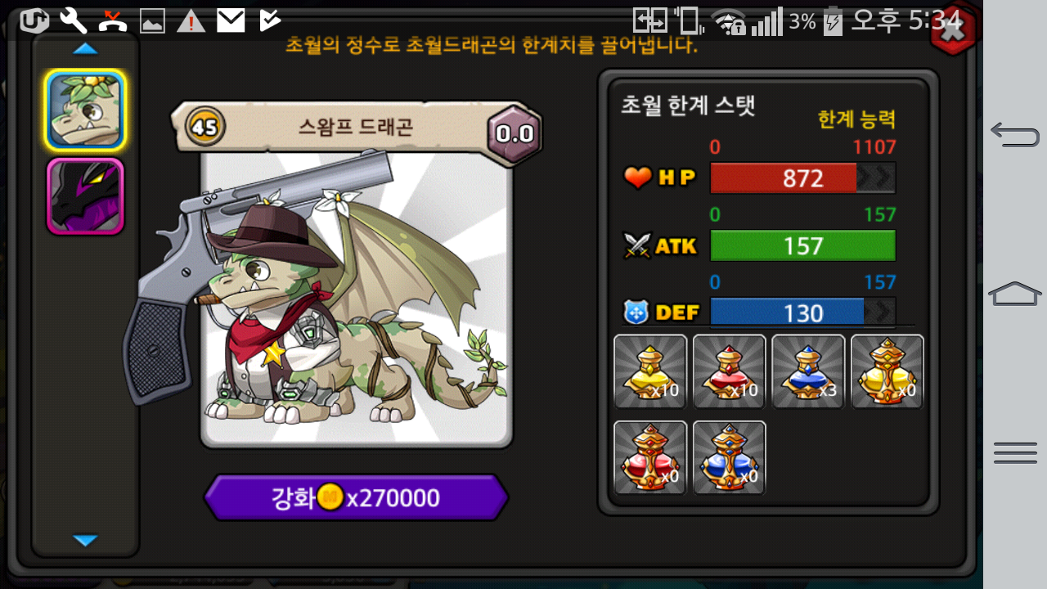Tap the large gold essence potion x0
Screen dimensions: 1047x589
pyautogui.click(x=887, y=371)
